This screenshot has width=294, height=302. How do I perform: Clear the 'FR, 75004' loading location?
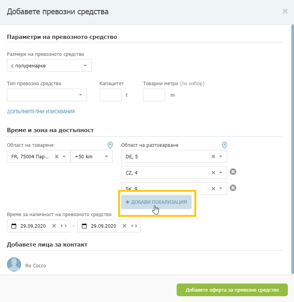(57, 156)
